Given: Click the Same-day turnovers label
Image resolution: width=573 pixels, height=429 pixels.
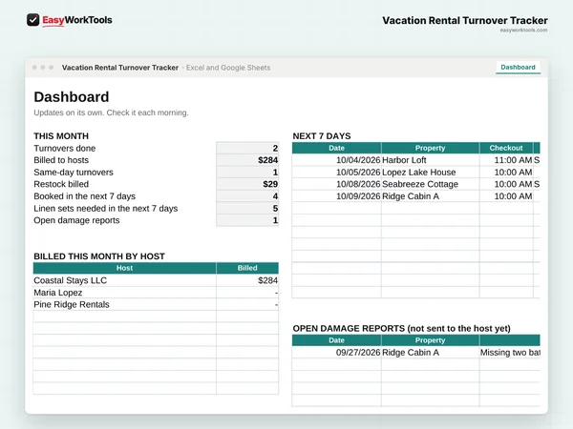Looking at the screenshot, I should [74, 173].
